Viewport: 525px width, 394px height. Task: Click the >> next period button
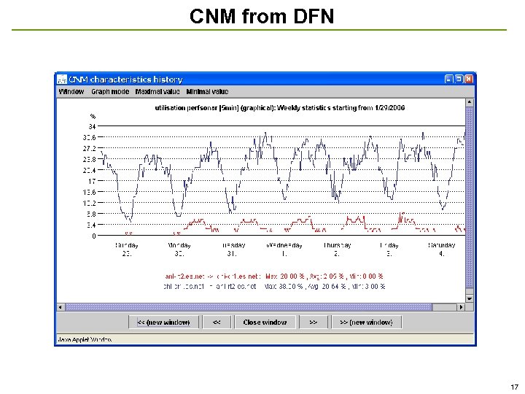pos(313,322)
